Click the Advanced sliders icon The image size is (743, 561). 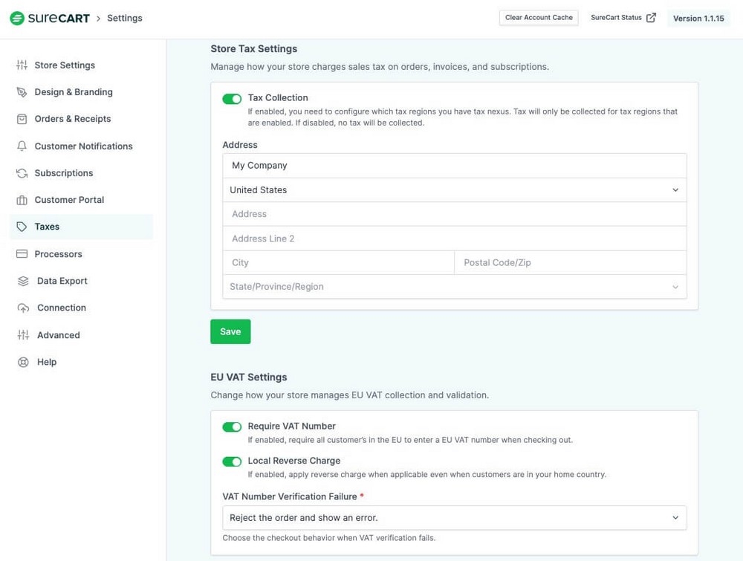(23, 335)
